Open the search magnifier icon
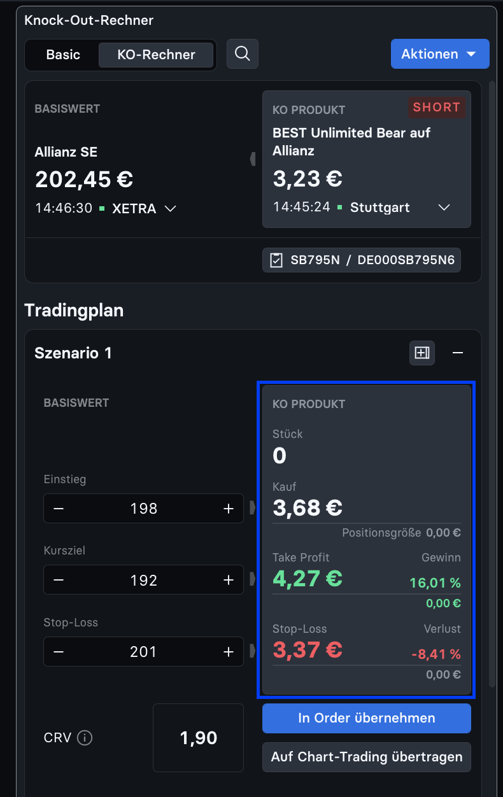Viewport: 503px width, 797px height. click(x=242, y=53)
